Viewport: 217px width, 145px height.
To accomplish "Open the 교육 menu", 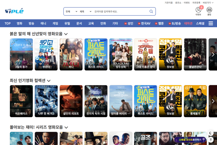I will (91, 23).
